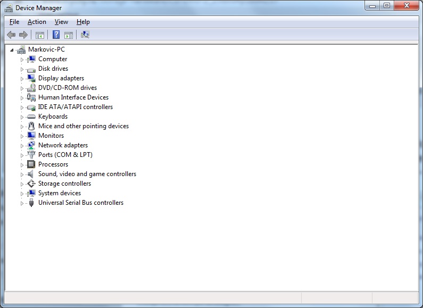Screen dimensions: 423x308
Task: Open the Help menu
Action: click(83, 22)
